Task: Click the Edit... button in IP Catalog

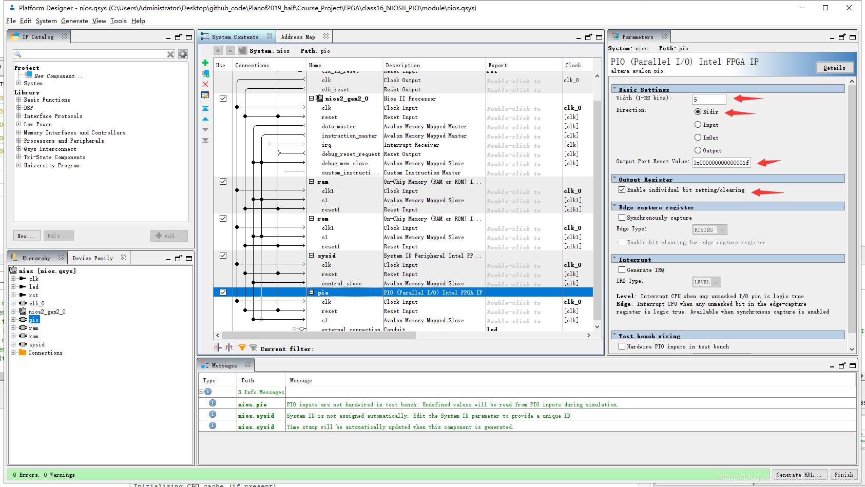Action: 59,236
